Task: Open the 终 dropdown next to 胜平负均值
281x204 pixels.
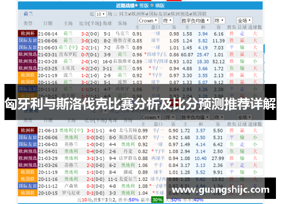Action: (x=219, y=20)
